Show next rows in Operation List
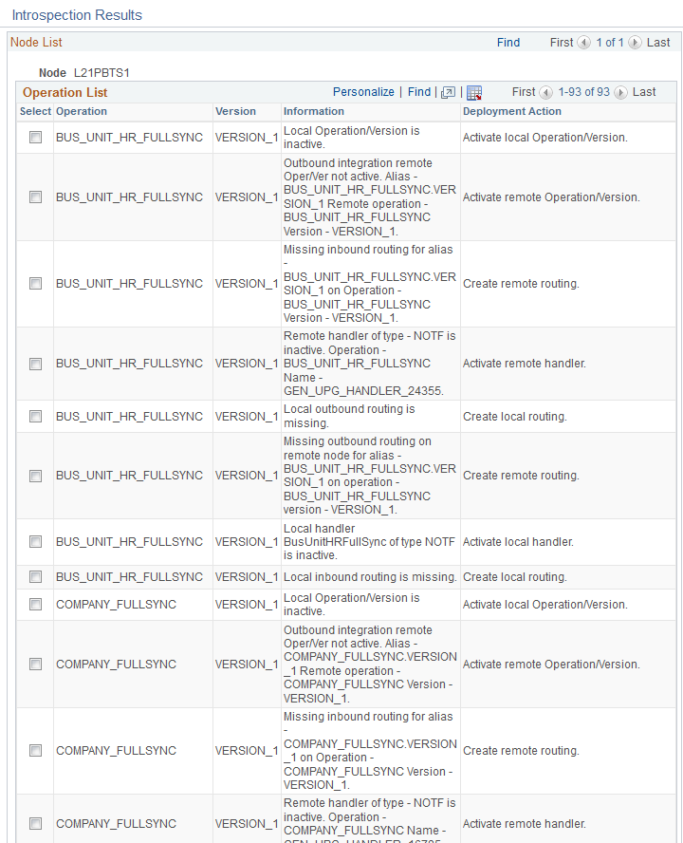Image resolution: width=683 pixels, height=843 pixels. click(x=620, y=92)
